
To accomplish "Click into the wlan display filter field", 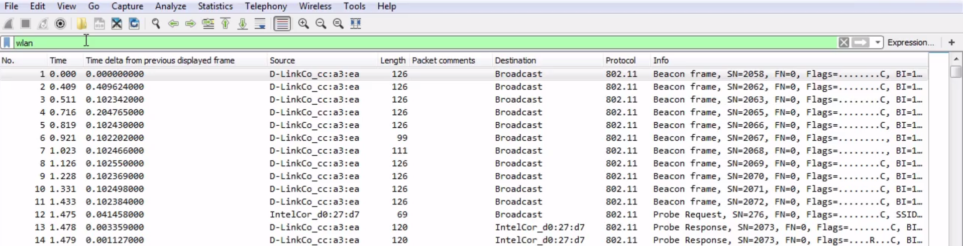I will [x=424, y=43].
